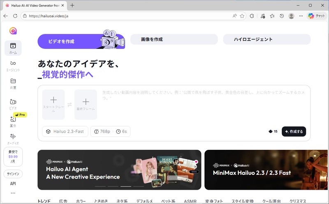Screen dimensions: 329x204
Task: Open Hailuo 2.3-Fast model dropdown
Action: [x=65, y=131]
